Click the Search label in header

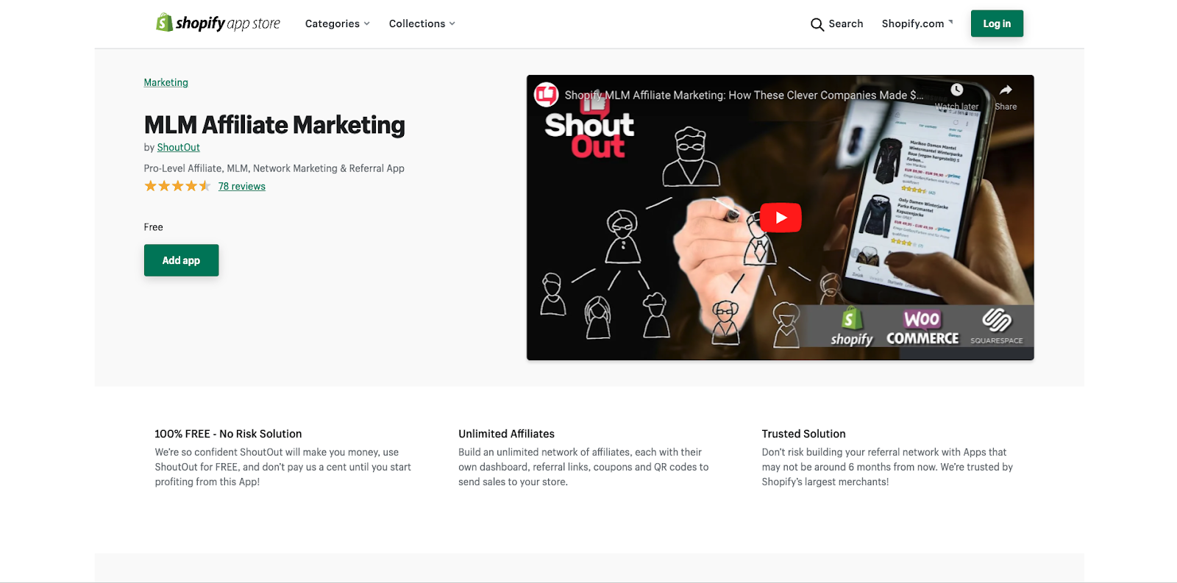coord(845,24)
